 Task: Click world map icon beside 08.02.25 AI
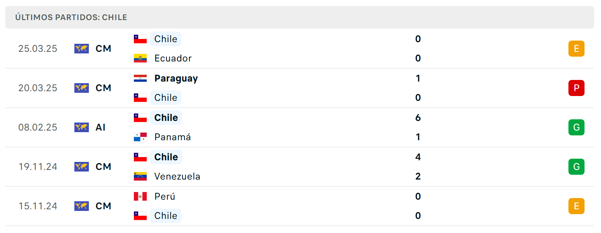82,127
